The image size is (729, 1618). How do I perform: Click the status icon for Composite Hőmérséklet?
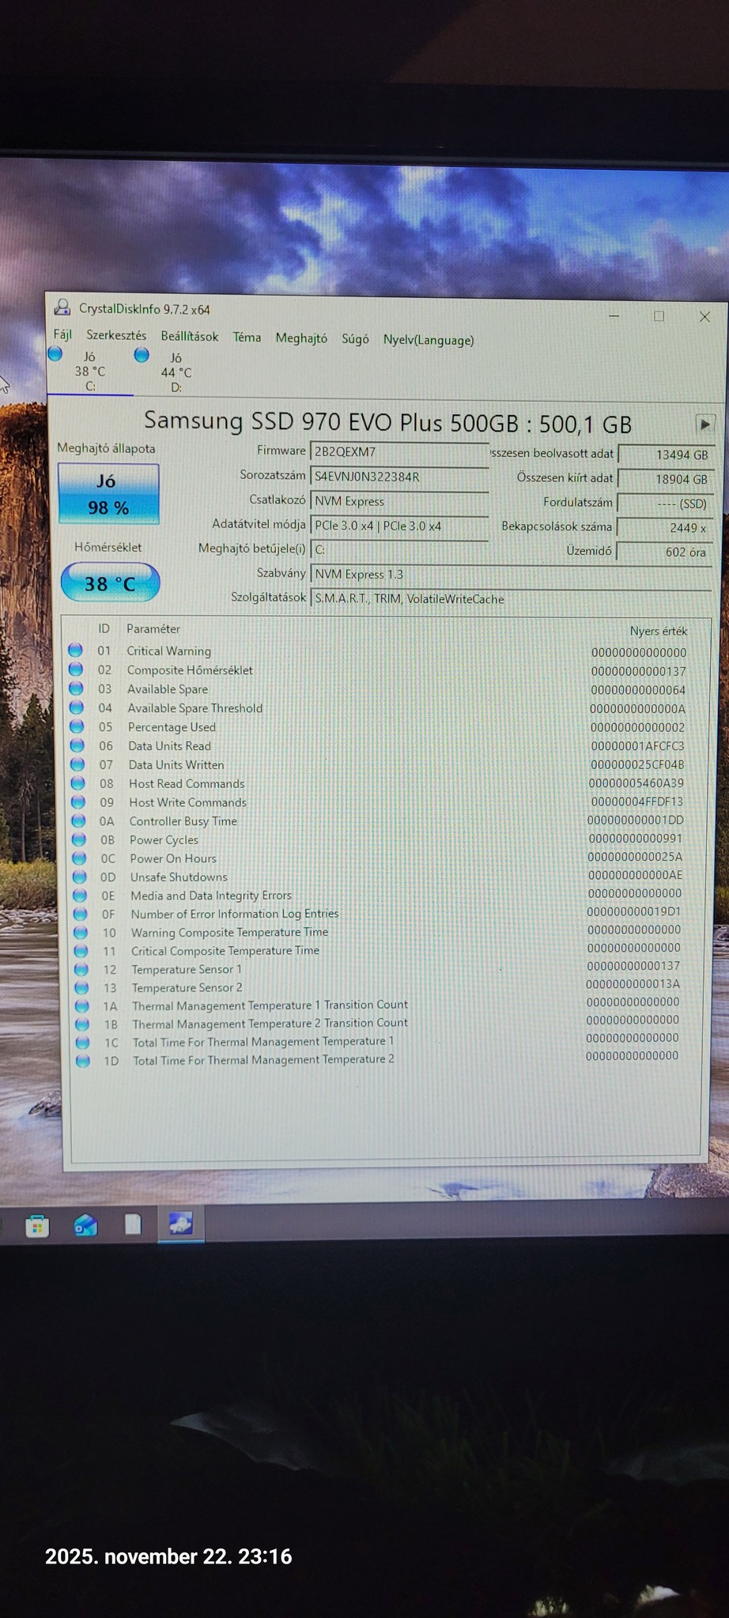coord(76,669)
